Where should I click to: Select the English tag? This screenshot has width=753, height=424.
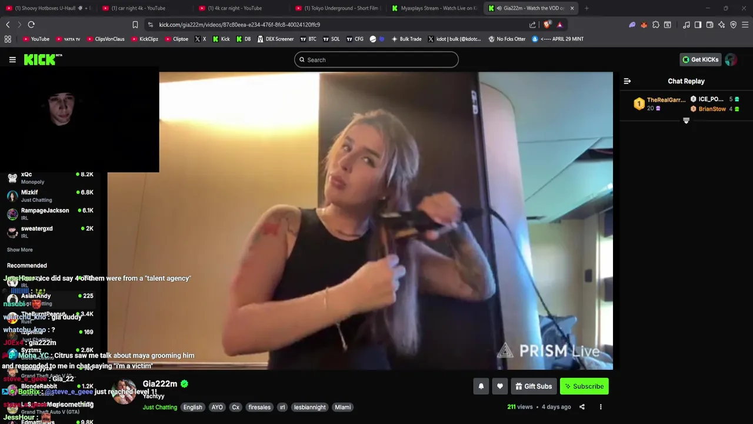pyautogui.click(x=192, y=407)
